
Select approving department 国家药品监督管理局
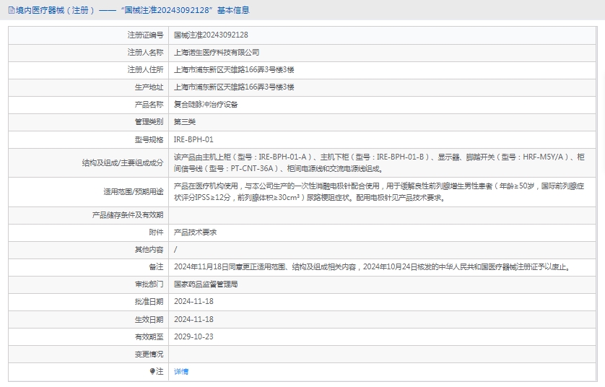pyautogui.click(x=205, y=284)
